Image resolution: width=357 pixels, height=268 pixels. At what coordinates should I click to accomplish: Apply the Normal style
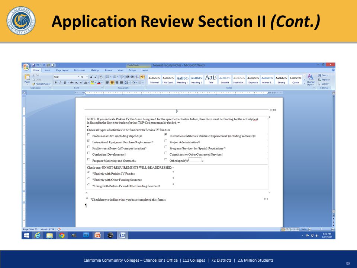154,80
